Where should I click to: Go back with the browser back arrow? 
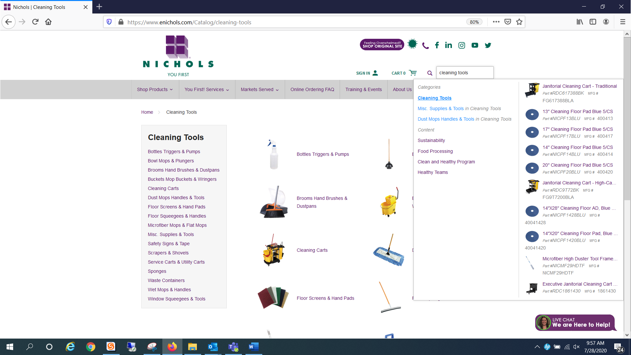coord(9,22)
